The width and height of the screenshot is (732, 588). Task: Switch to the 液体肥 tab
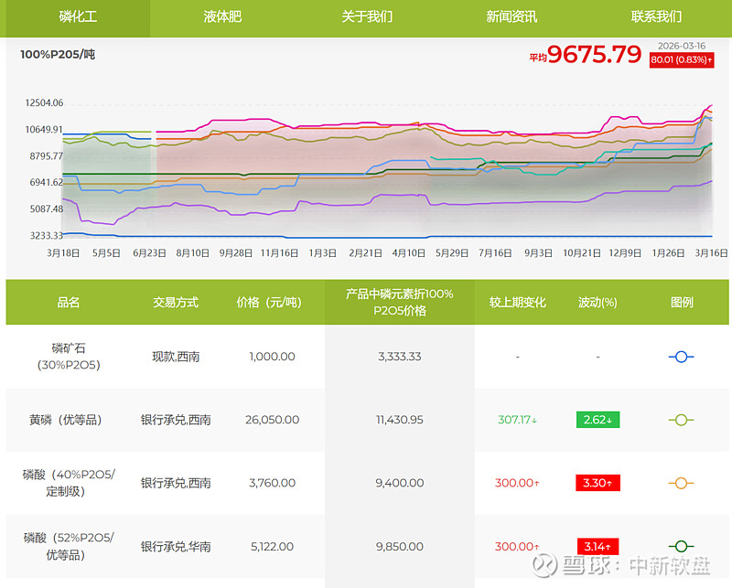[222, 17]
